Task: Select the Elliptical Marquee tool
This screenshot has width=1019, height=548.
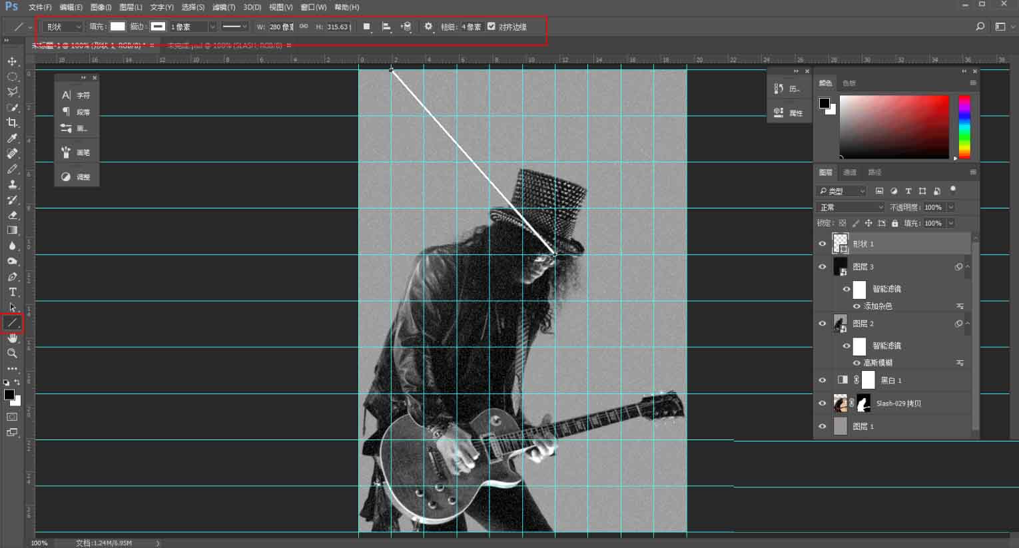Action: [x=12, y=77]
